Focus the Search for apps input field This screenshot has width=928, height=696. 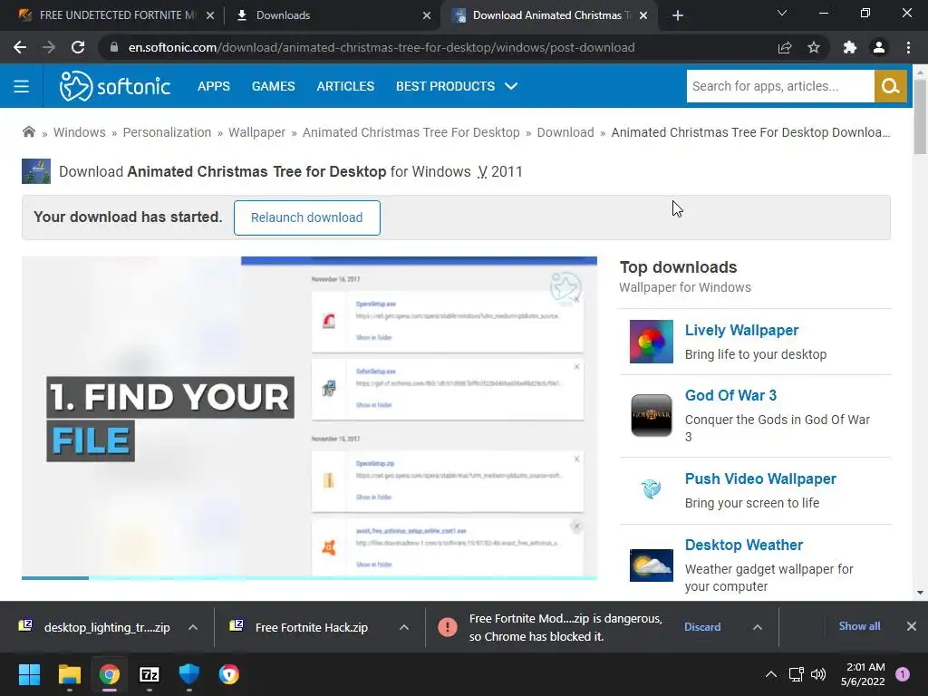(780, 86)
